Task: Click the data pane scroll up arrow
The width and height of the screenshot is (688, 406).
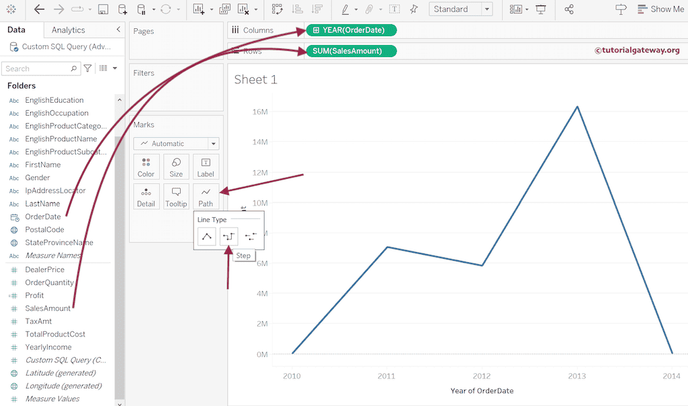Action: pos(120,99)
